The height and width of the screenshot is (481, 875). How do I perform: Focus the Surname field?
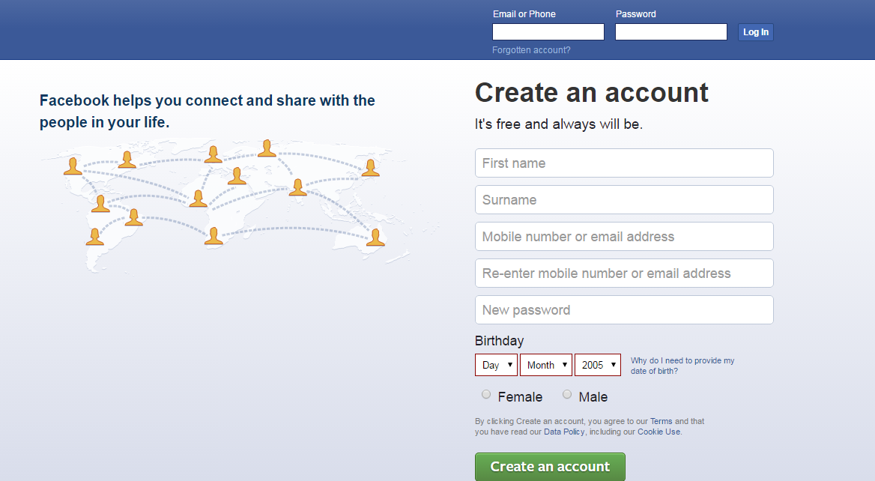pos(624,200)
